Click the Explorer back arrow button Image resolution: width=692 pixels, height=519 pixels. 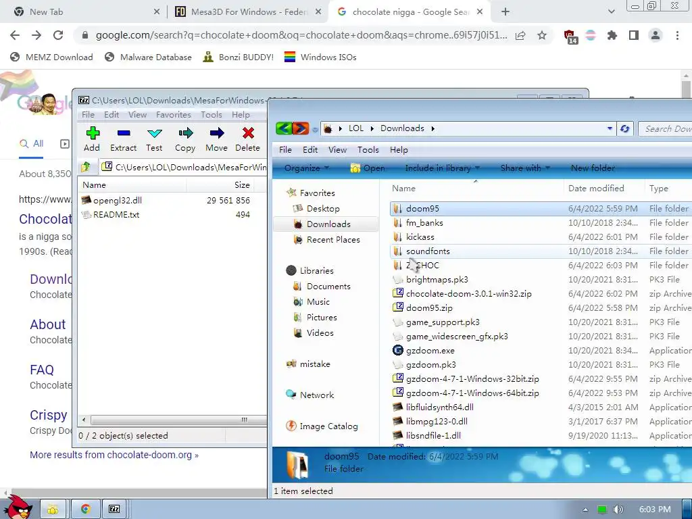point(284,128)
